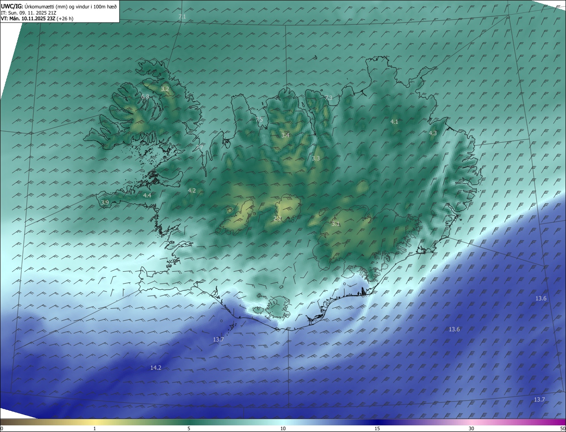Screen dimensions: 566x432
Task: Click the 3.1 value on the glacier
Action: tap(336, 224)
